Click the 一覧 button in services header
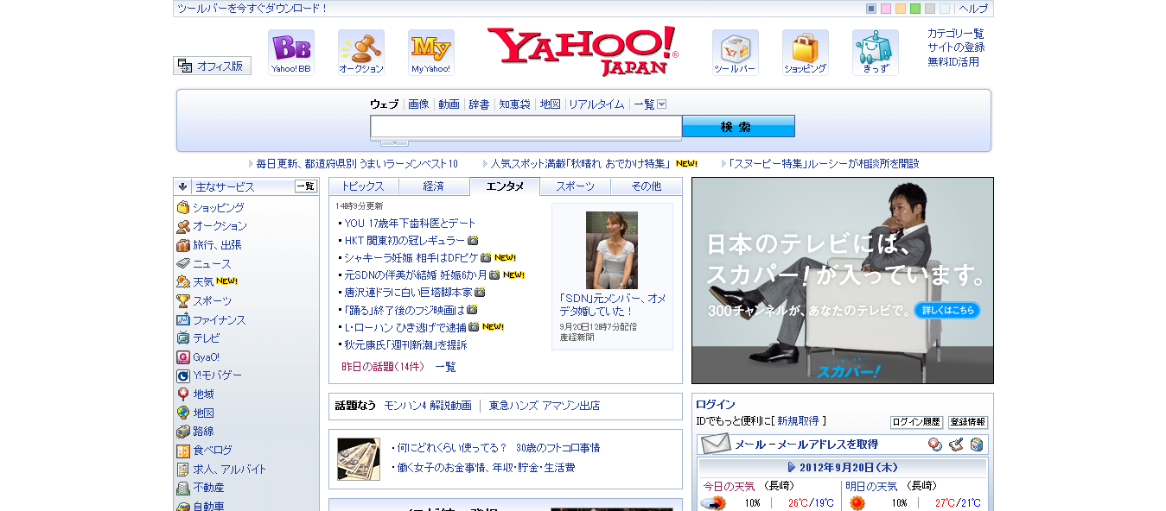Screen dimensions: 1166x511 (306, 186)
